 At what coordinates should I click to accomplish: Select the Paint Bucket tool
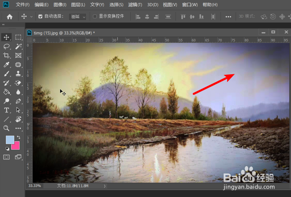pos(6,92)
